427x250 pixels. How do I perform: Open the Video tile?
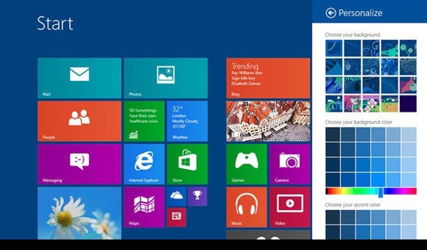(x=289, y=207)
